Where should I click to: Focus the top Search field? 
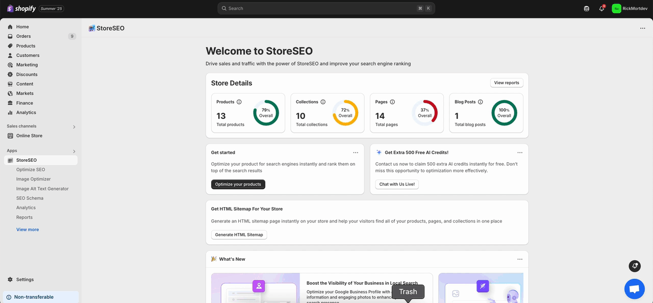coord(326,8)
